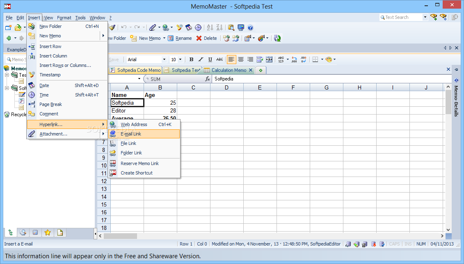
Task: Click the ABC 123 number format icon
Action: (281, 60)
